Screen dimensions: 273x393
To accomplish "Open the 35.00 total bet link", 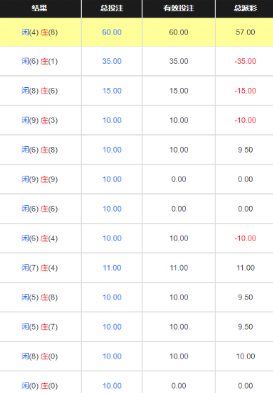I will (112, 61).
